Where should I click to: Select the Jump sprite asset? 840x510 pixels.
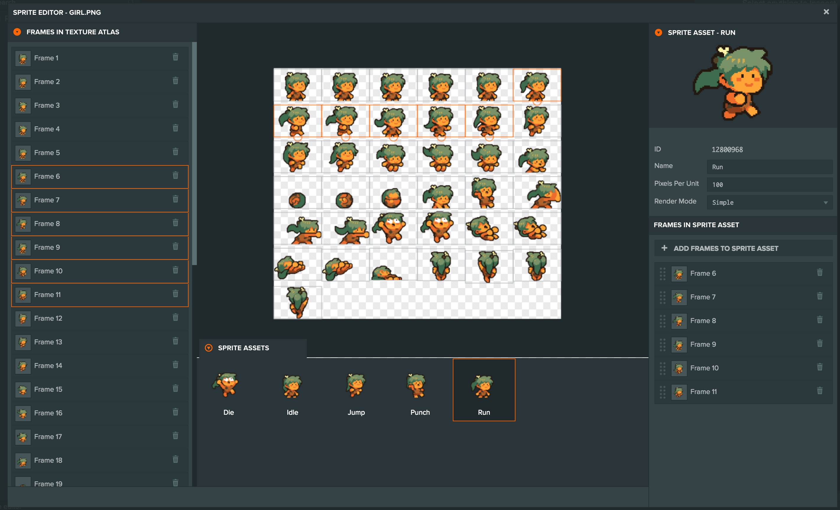click(356, 390)
